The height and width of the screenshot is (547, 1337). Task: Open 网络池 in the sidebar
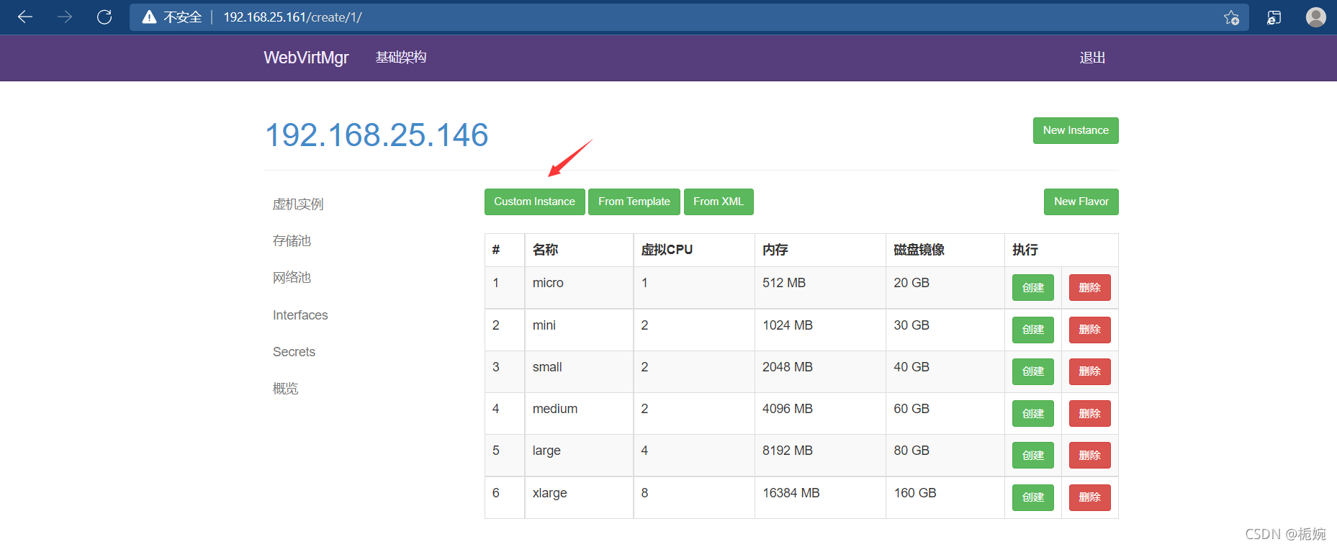(x=292, y=278)
